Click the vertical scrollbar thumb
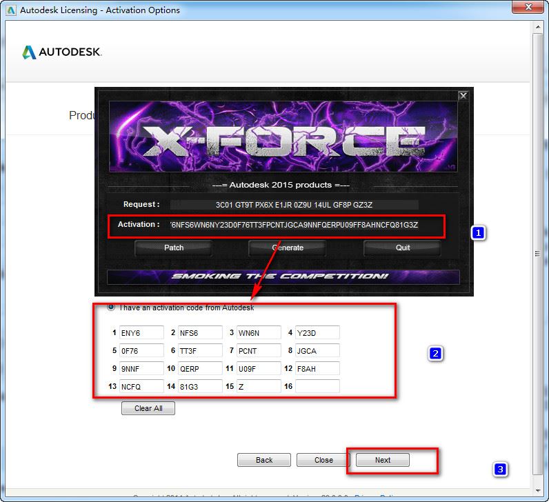This screenshot has height=502, width=549. coord(538,254)
